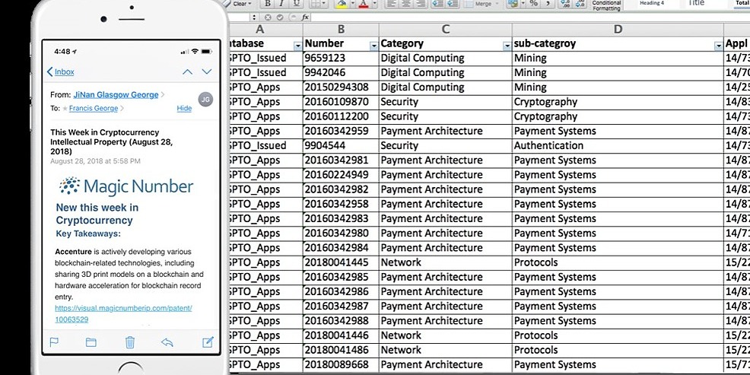Select cell containing 20160224949
The image size is (750, 375).
click(x=341, y=175)
